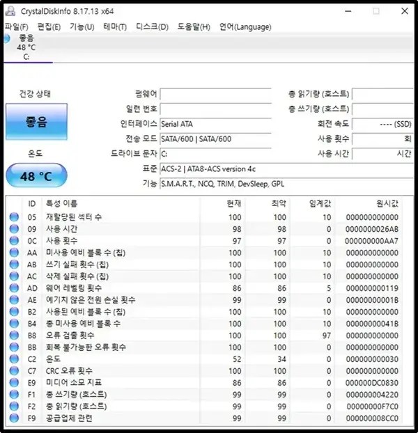The height and width of the screenshot is (433, 418).
Task: Click the ID column header
Action: (x=32, y=204)
